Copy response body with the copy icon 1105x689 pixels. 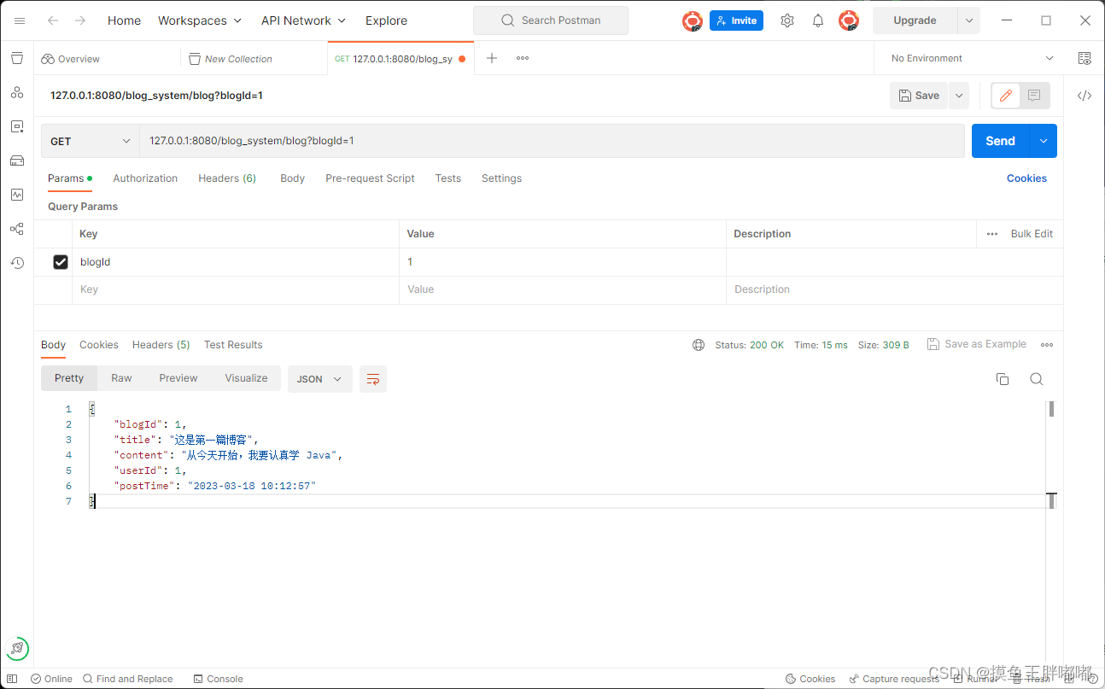1003,379
